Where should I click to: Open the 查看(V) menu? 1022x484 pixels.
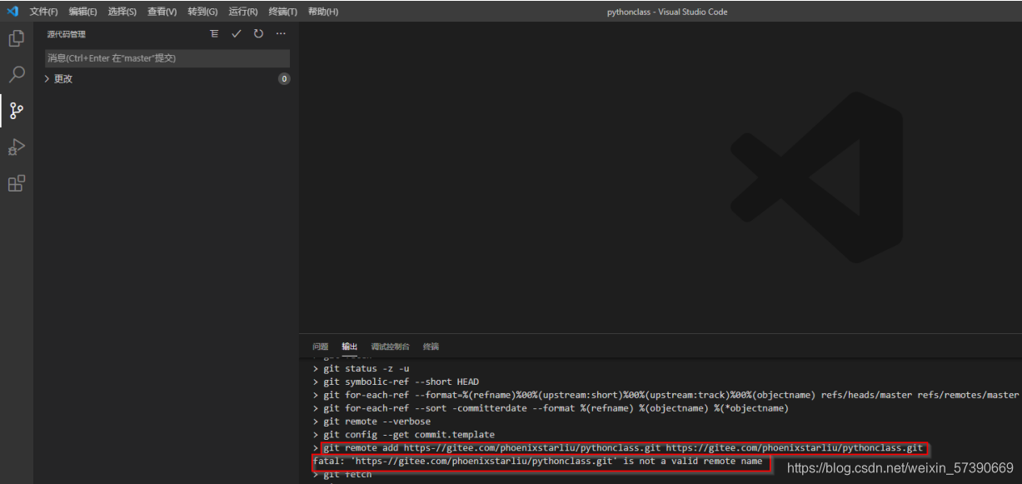[162, 12]
